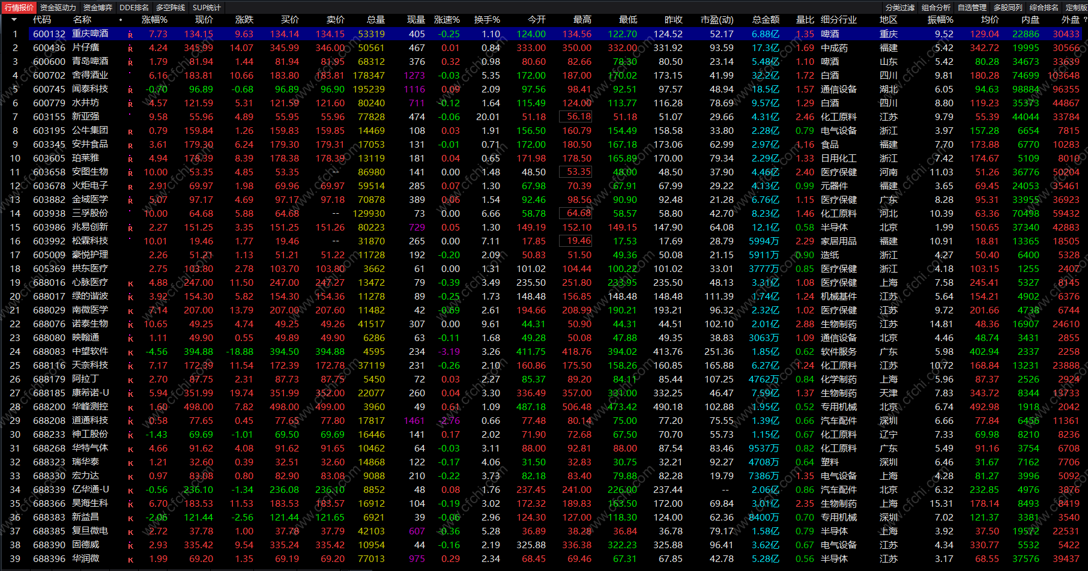Sort by the 代码 column header

(42, 20)
